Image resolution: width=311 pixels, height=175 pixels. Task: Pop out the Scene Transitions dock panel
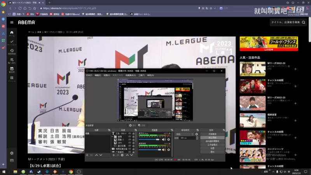tap(197, 130)
